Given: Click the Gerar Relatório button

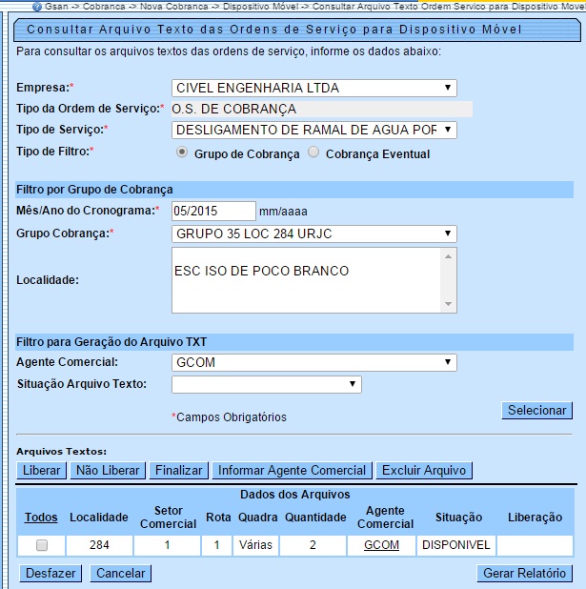Looking at the screenshot, I should [525, 573].
